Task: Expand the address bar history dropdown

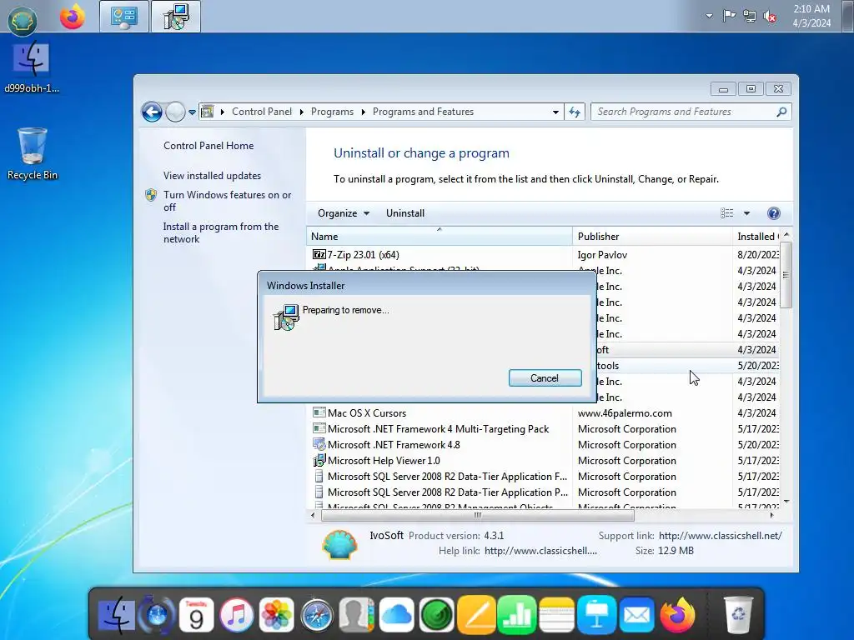Action: (555, 112)
